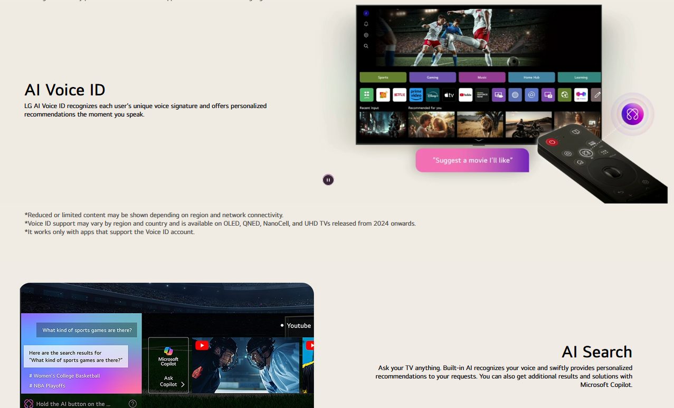Click the Women's College Basketball hashtag
The height and width of the screenshot is (408, 674).
(64, 376)
